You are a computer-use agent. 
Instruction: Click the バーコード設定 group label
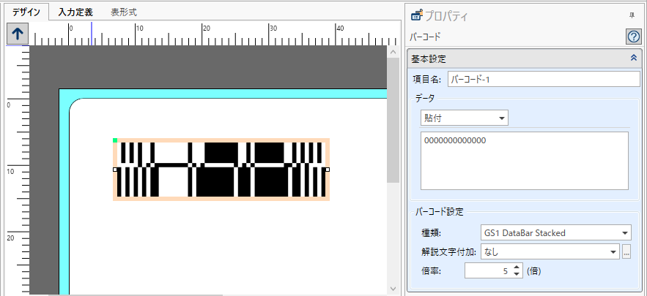(x=439, y=212)
